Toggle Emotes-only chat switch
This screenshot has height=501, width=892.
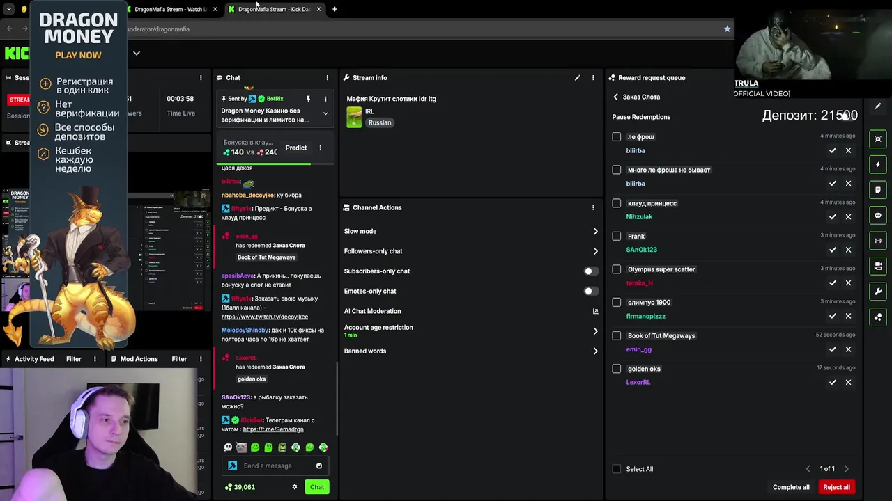[591, 291]
